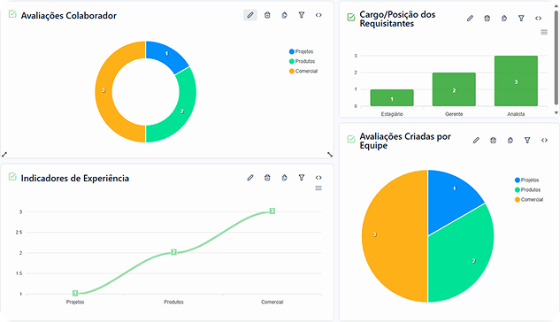Toggle the checkbox beside Indicadores de Experiência
The height and width of the screenshot is (322, 560).
[12, 176]
